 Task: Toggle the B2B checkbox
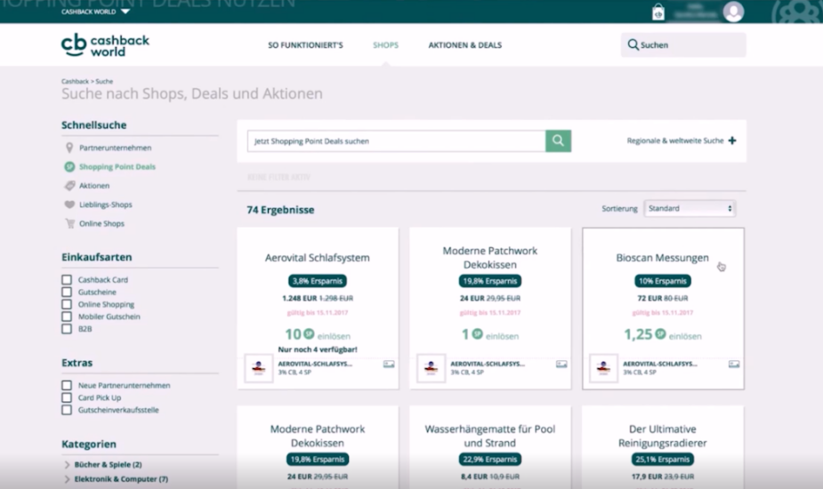pyautogui.click(x=67, y=329)
